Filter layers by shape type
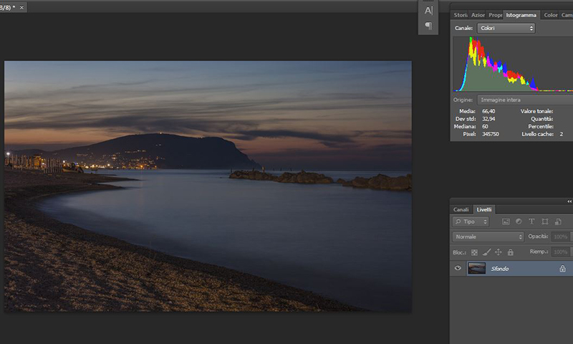Image resolution: width=573 pixels, height=344 pixels. (x=544, y=221)
